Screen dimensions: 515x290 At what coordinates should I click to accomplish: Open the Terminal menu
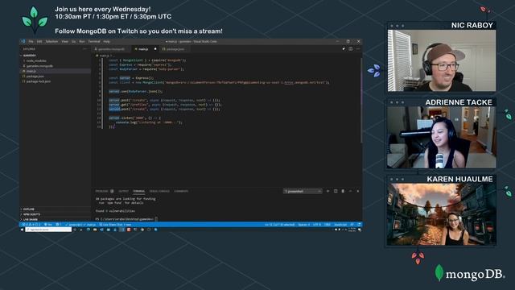point(94,41)
